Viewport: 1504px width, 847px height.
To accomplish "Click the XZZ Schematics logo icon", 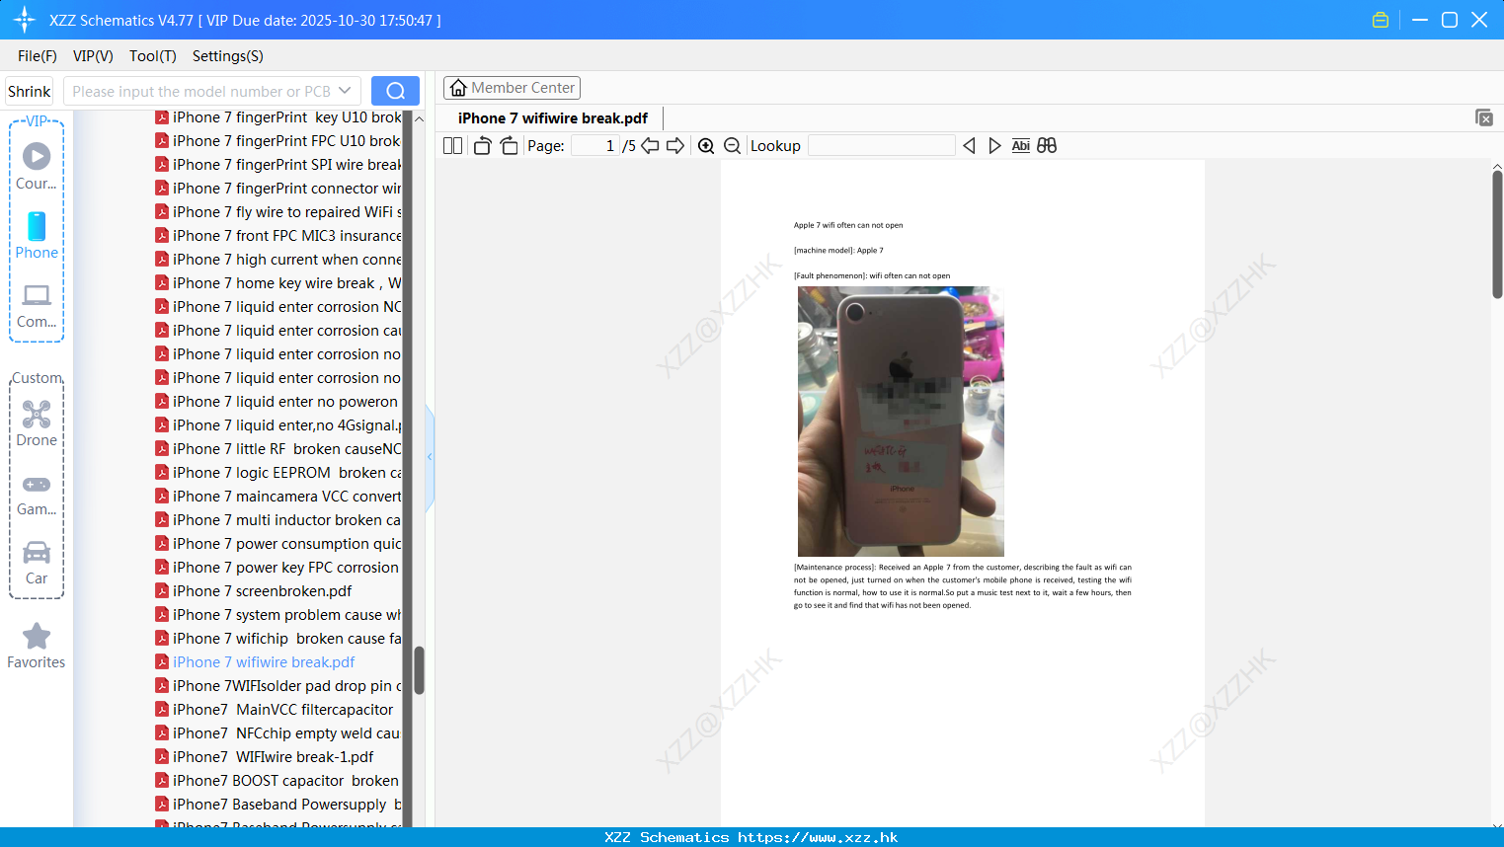I will (x=25, y=20).
